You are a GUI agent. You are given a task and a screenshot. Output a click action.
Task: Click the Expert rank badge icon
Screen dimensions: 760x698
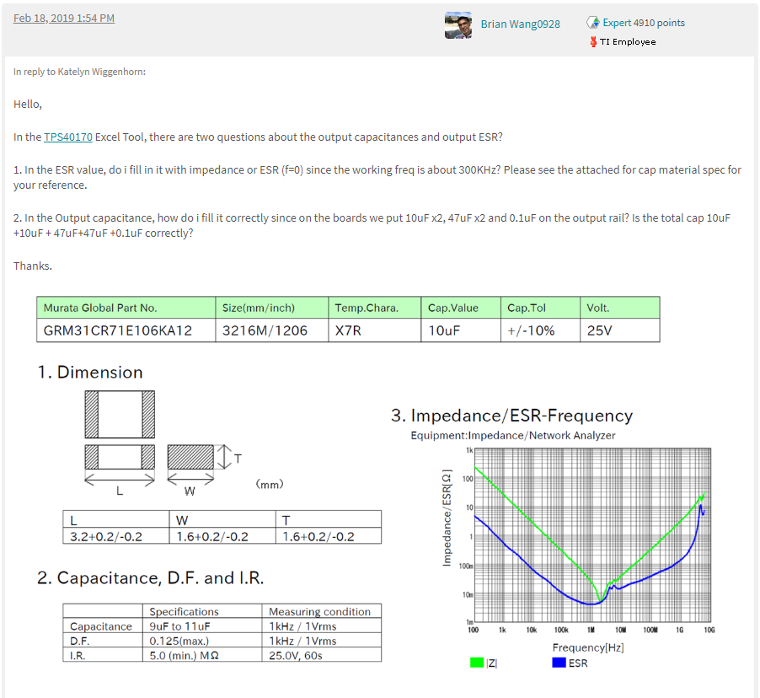click(593, 22)
